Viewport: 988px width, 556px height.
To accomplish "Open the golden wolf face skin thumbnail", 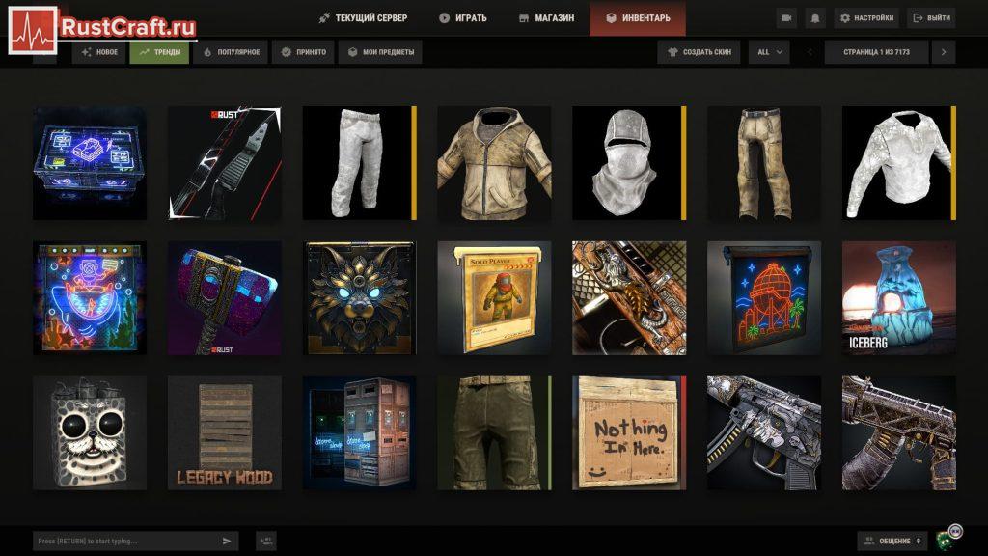I will pos(360,298).
